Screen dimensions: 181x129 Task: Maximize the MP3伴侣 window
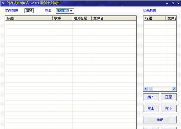[x=173, y=3]
